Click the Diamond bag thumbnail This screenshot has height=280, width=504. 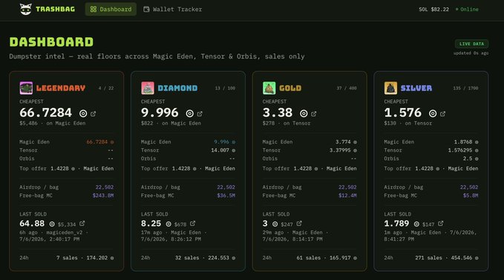pyautogui.click(x=148, y=88)
